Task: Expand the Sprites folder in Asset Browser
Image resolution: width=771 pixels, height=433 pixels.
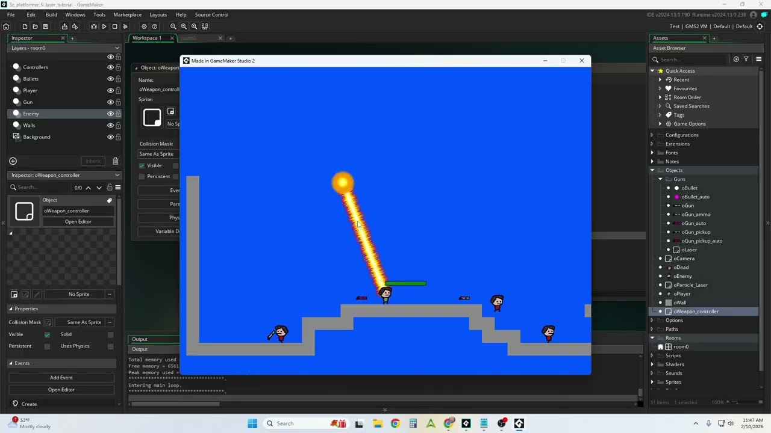Action: (x=652, y=382)
